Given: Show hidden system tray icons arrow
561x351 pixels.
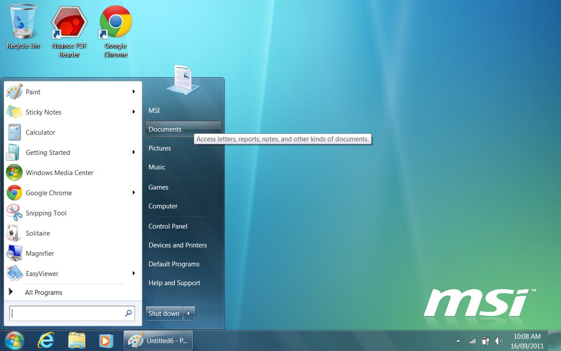Looking at the screenshot, I should point(458,341).
